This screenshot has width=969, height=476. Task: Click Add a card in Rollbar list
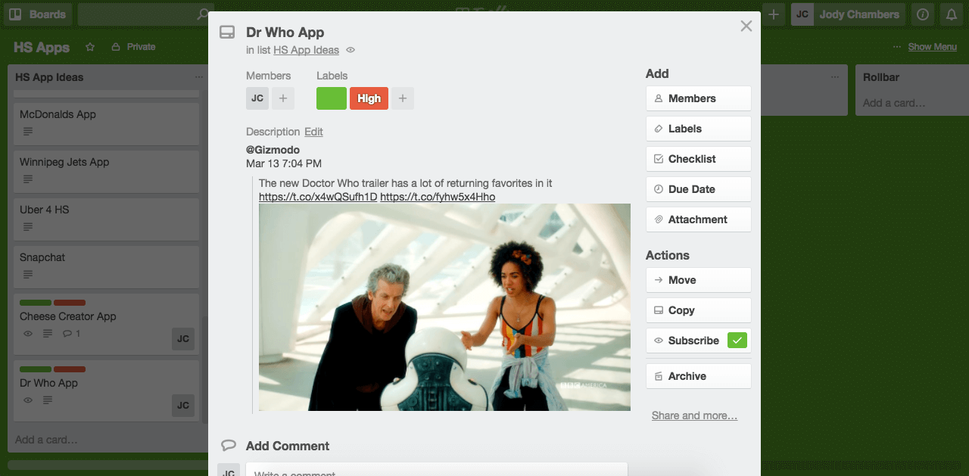[894, 103]
